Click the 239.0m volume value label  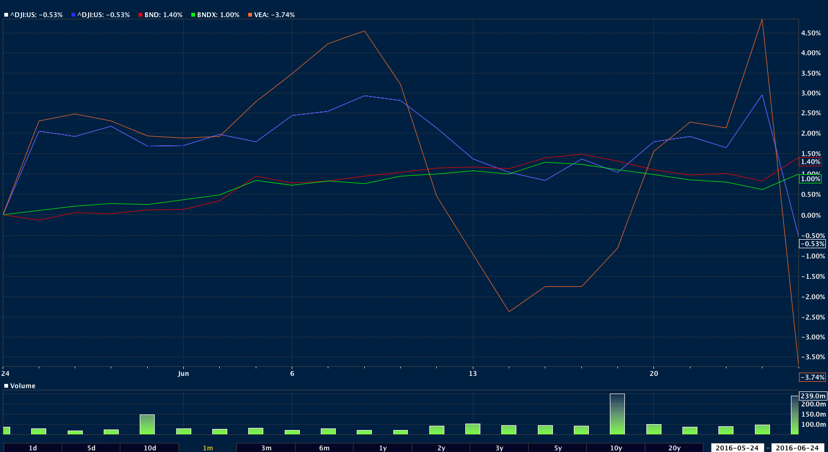click(x=812, y=396)
